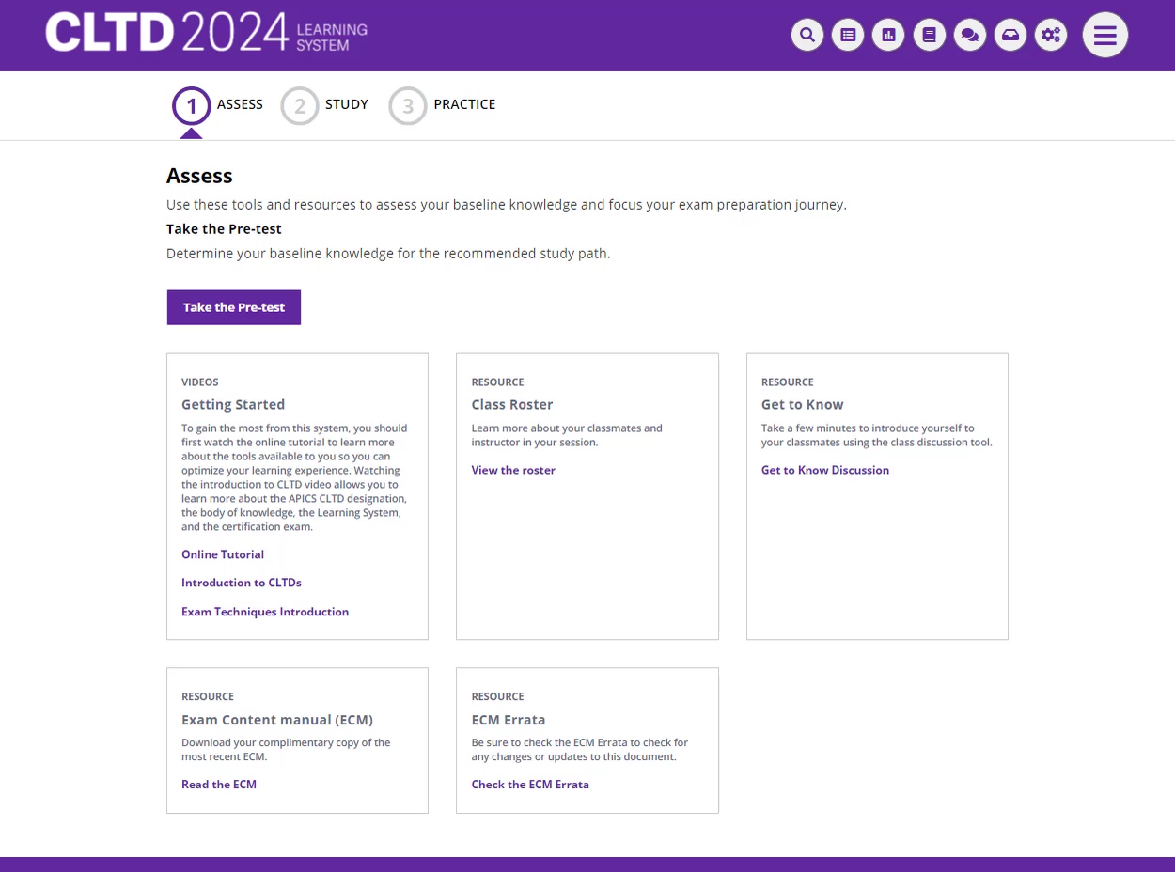Open Introduction to CLTDs video link
The width and height of the screenshot is (1175, 872).
click(242, 583)
